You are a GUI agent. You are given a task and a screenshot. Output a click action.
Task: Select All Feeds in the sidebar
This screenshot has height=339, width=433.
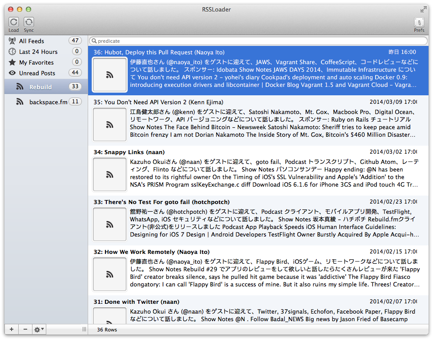[x=46, y=41]
